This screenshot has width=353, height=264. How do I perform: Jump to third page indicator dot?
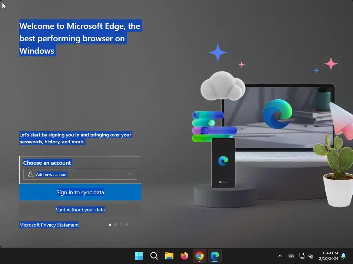(x=121, y=225)
